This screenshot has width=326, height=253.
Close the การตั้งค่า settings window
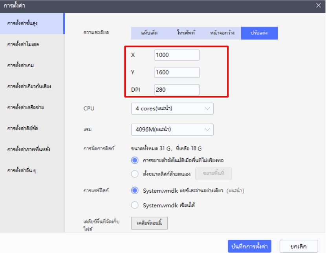(318, 5)
